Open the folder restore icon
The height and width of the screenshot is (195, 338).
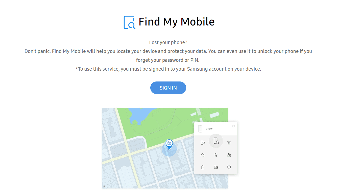tap(216, 167)
